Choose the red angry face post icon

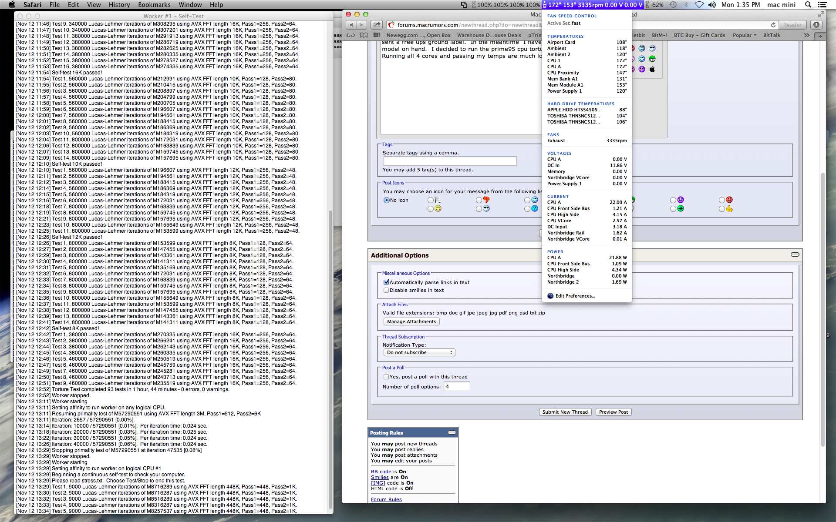722,200
